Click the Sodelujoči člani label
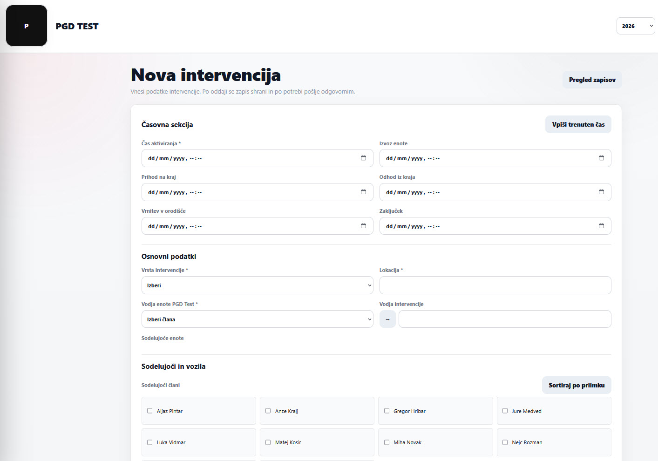The image size is (658, 461). click(161, 385)
